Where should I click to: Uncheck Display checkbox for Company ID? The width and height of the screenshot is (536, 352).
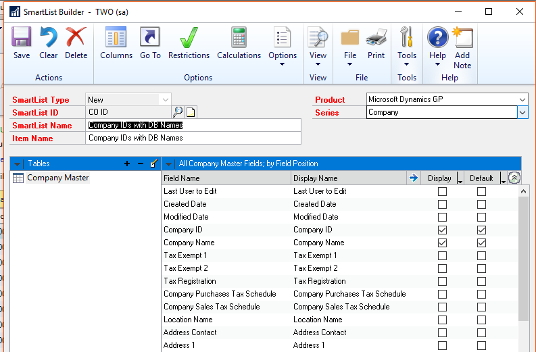click(443, 230)
